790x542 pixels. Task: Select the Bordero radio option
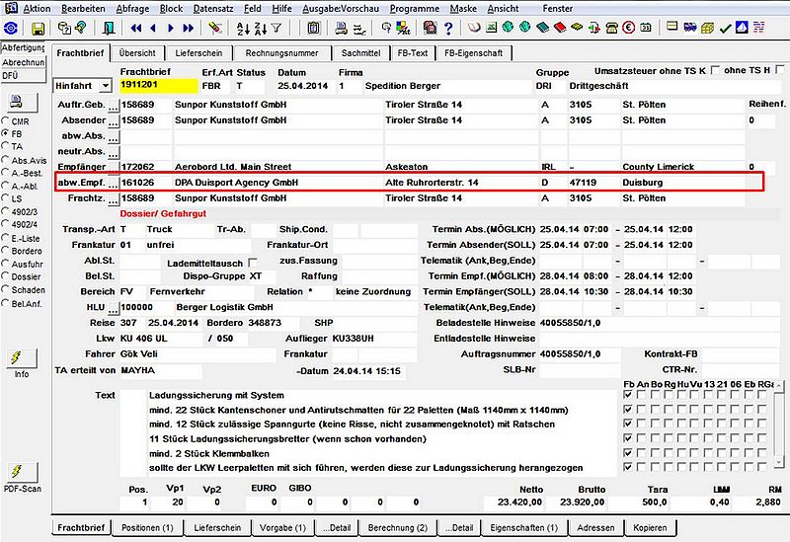5,251
